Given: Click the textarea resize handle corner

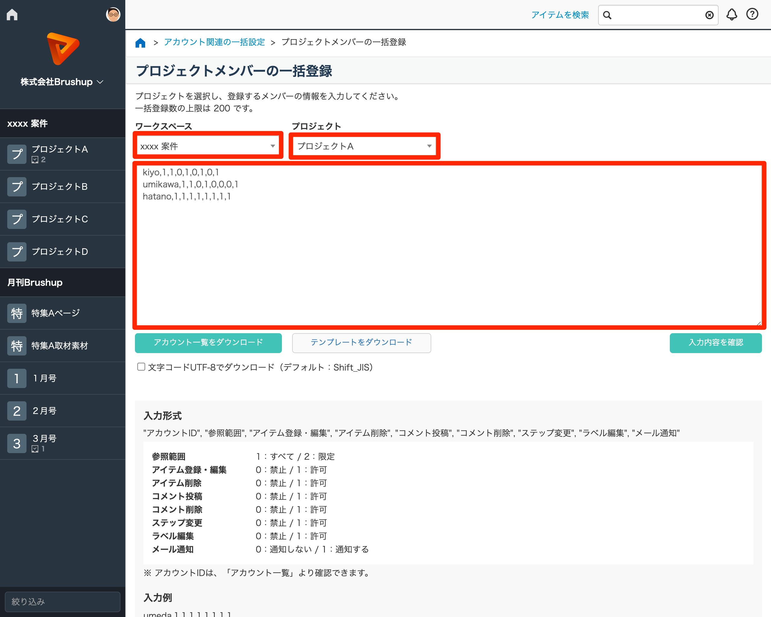Looking at the screenshot, I should click(x=758, y=323).
